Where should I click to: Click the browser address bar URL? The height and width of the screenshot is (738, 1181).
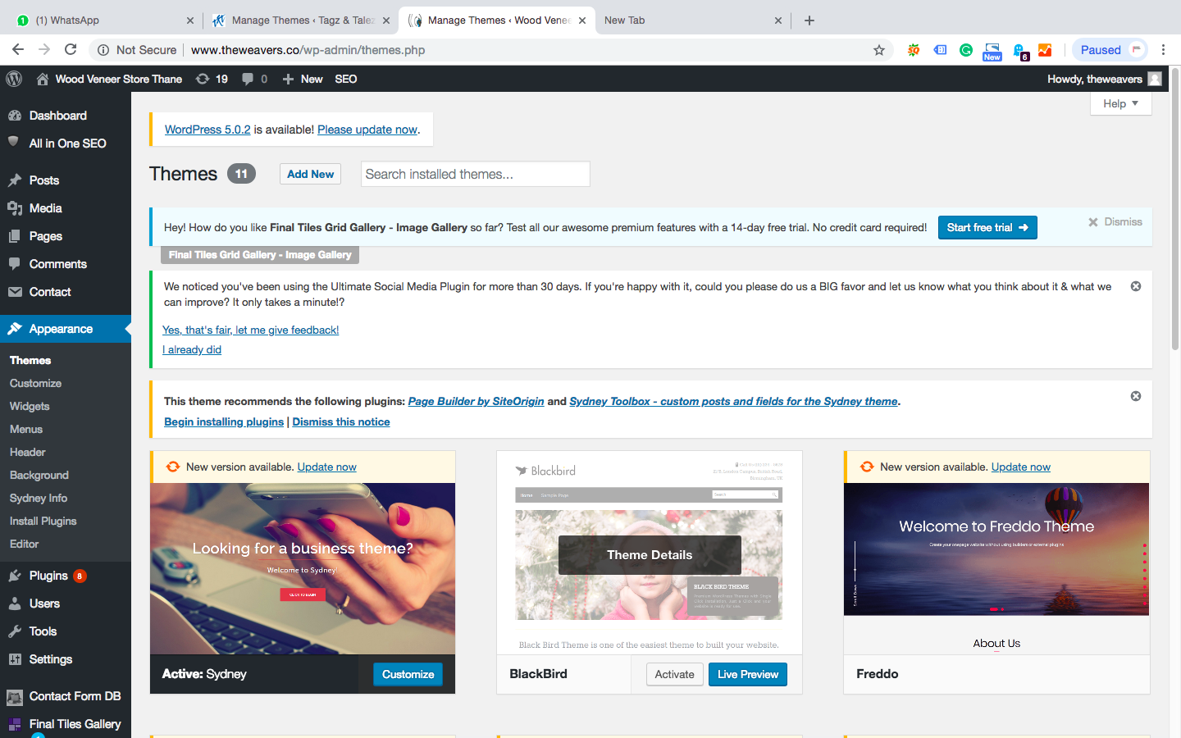pyautogui.click(x=308, y=50)
